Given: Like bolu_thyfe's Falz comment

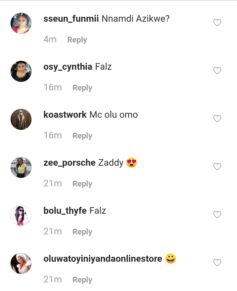Looking at the screenshot, I should [217, 215].
